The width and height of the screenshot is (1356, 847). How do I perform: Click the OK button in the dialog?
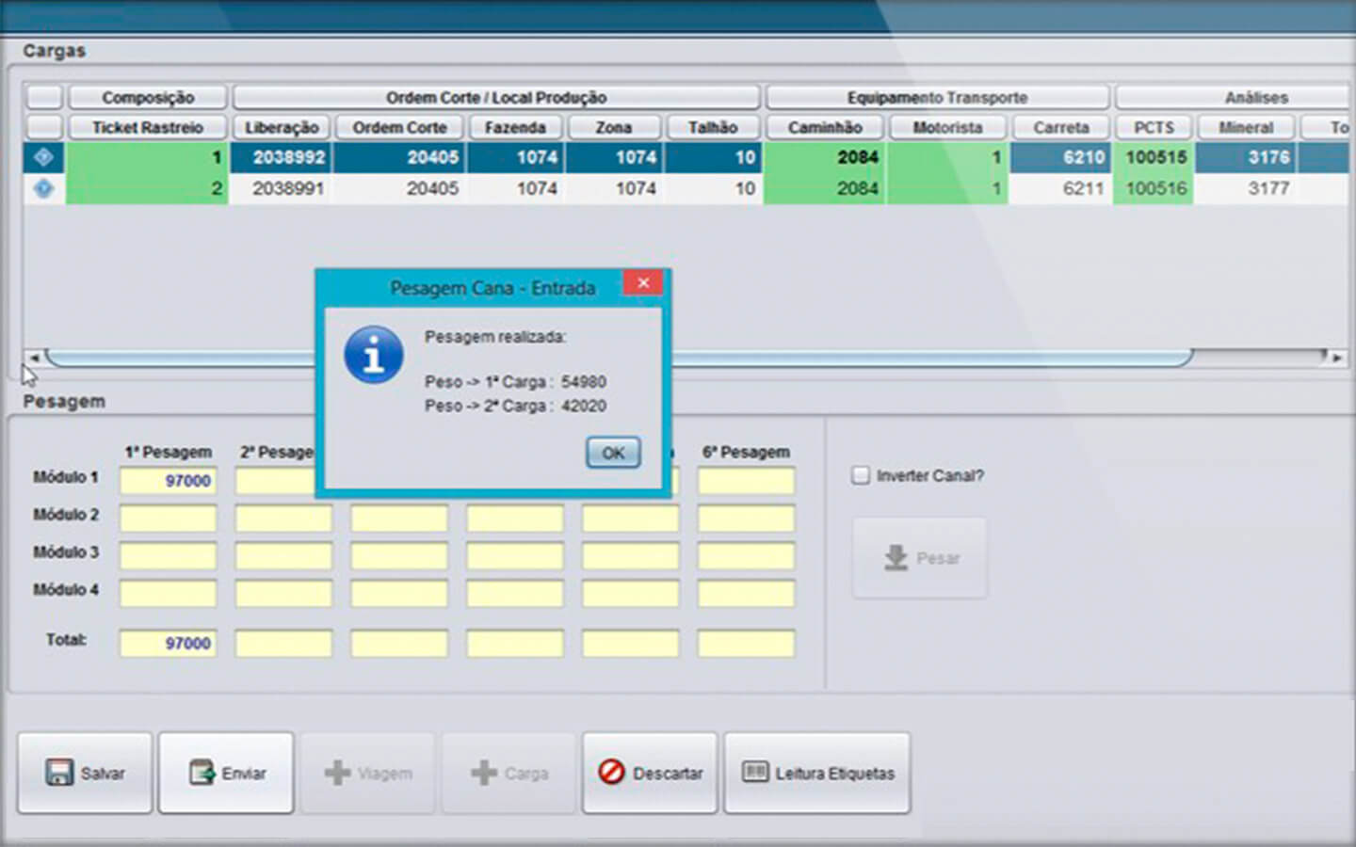(613, 453)
